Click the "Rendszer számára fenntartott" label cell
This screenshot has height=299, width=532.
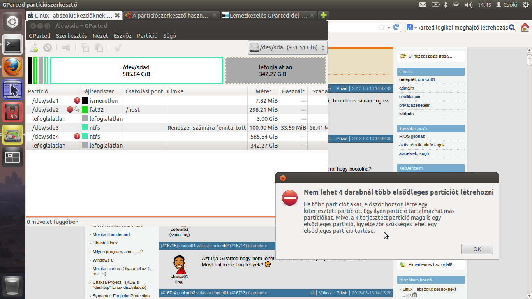coord(207,128)
